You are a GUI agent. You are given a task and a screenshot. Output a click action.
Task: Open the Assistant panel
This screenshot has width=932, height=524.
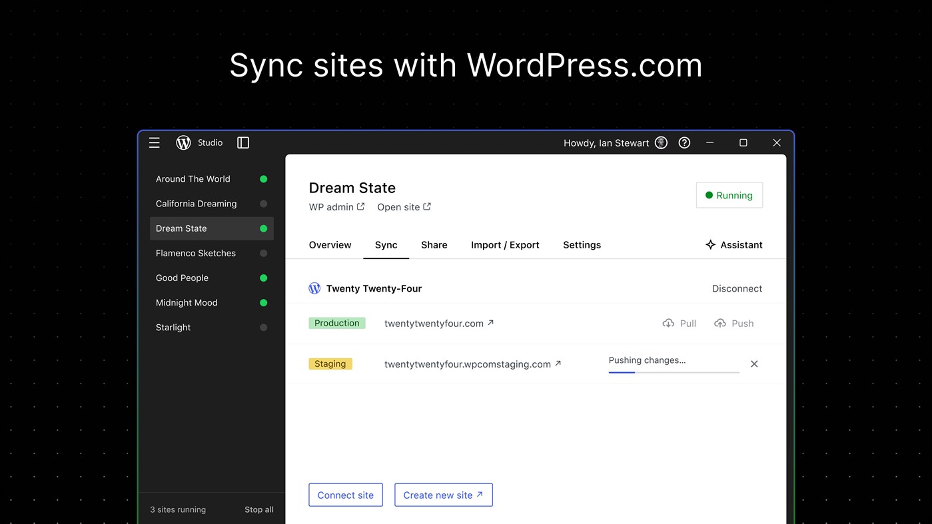(734, 245)
